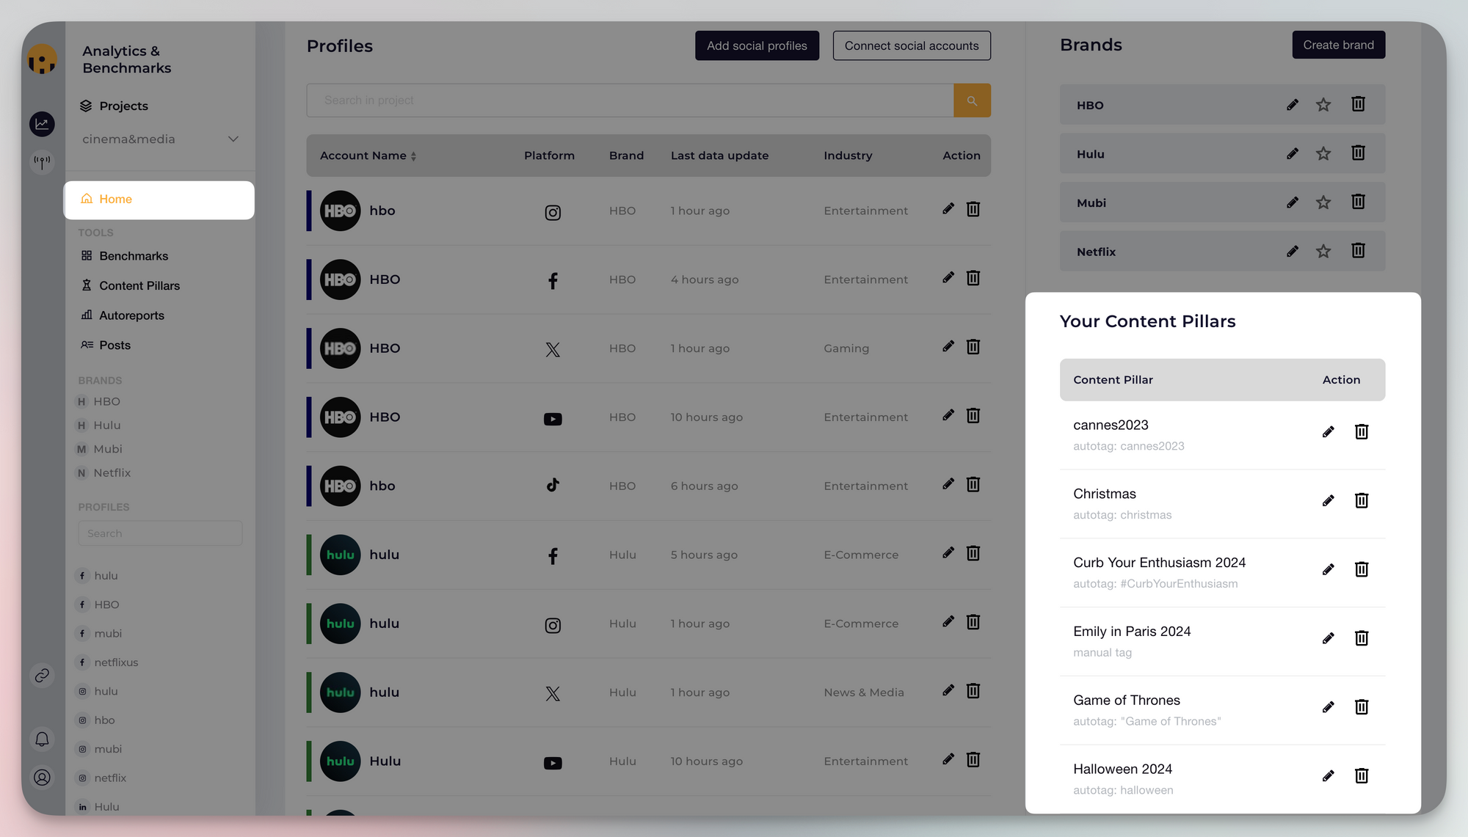Select HBO brand in sidebar
The width and height of the screenshot is (1468, 837).
coord(106,402)
